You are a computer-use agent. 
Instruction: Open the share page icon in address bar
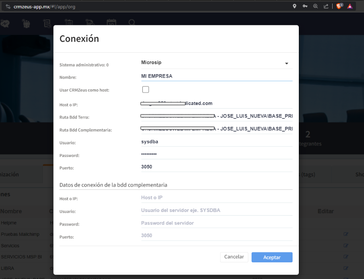click(x=326, y=6)
